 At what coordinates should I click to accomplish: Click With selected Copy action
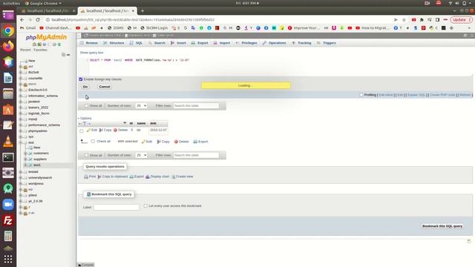[163, 142]
